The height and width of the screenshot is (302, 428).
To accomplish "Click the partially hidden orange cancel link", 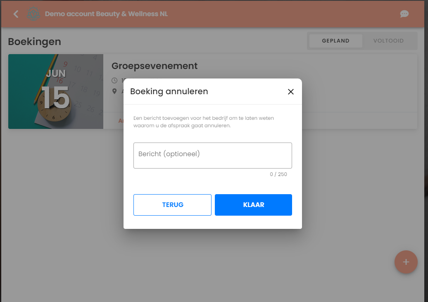I will (x=121, y=121).
